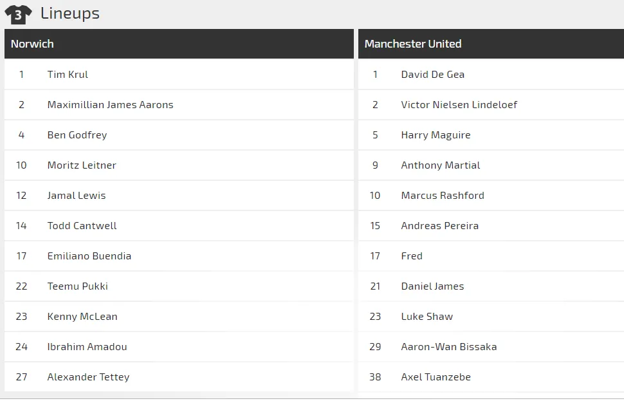Click Marcus Rashford player name

click(443, 196)
